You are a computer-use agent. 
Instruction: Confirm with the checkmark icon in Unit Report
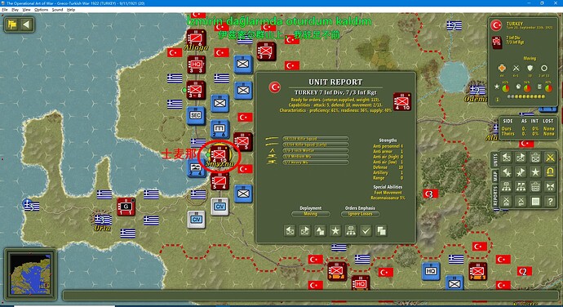(366, 231)
